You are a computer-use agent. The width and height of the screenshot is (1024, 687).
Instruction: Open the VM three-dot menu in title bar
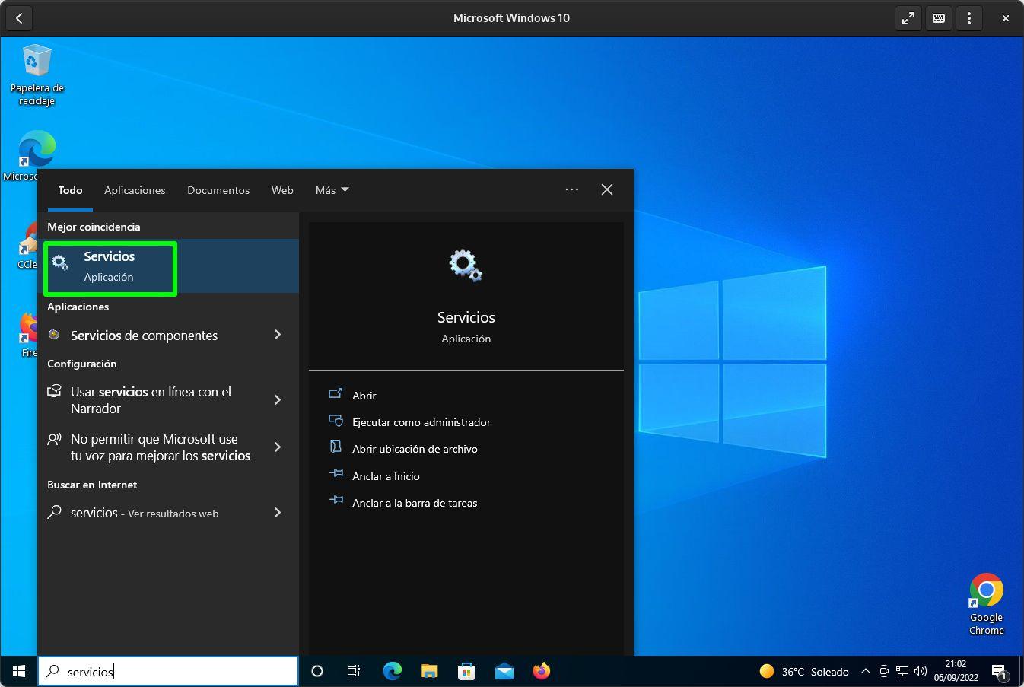click(968, 18)
